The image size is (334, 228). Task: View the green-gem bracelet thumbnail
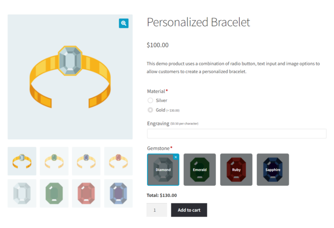click(54, 161)
